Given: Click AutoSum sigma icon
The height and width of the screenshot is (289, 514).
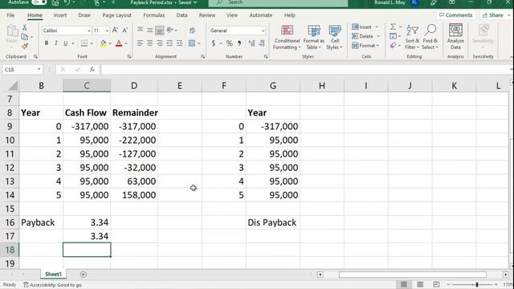Looking at the screenshot, I should tap(394, 26).
